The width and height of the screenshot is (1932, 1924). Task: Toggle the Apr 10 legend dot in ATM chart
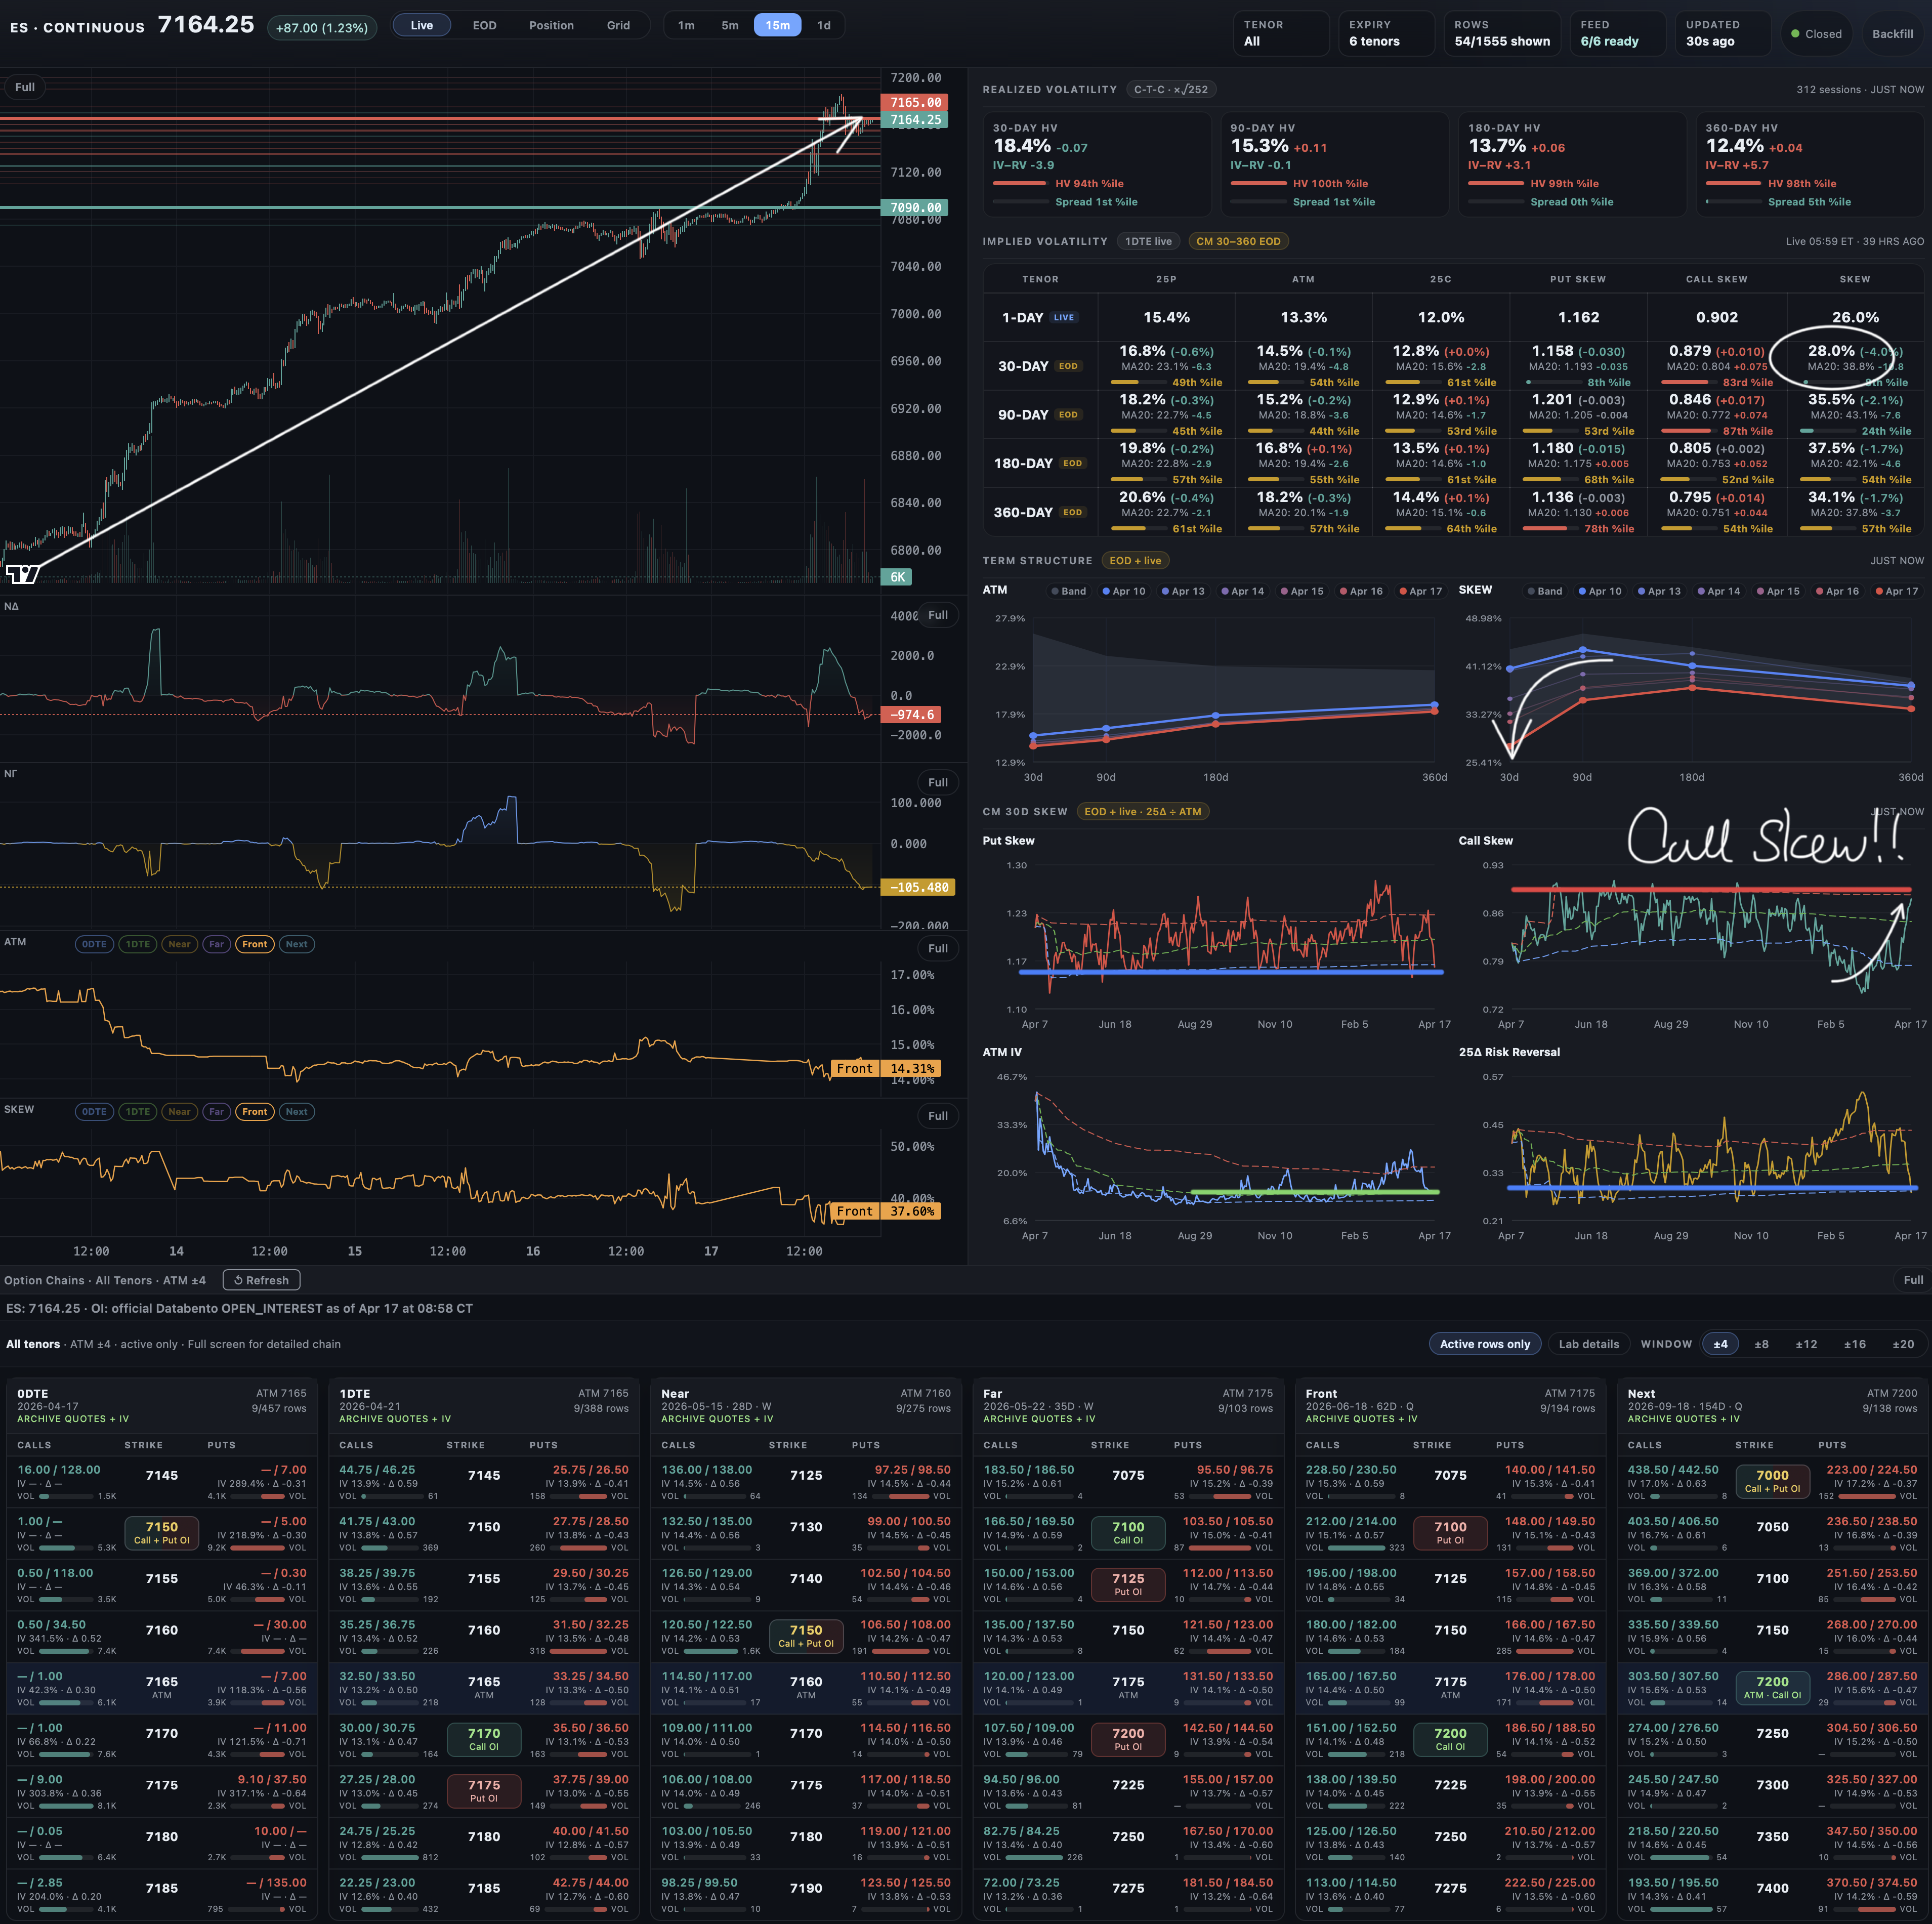point(1106,591)
